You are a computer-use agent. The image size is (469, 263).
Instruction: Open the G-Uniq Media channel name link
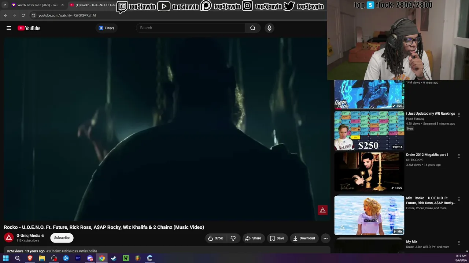tap(28, 236)
